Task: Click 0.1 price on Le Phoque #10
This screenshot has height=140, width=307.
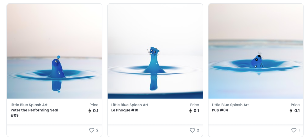Action: click(x=196, y=111)
